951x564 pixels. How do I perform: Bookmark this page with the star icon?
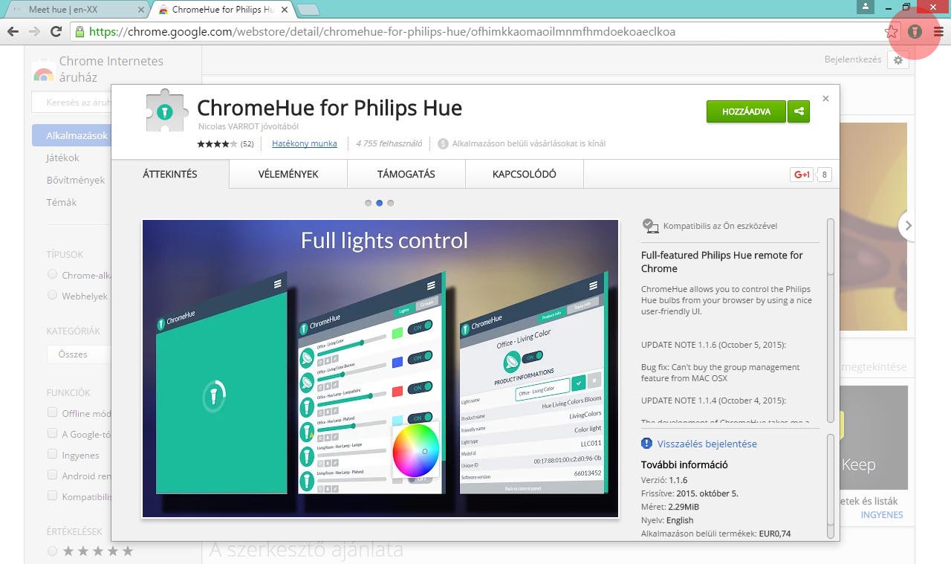[892, 32]
